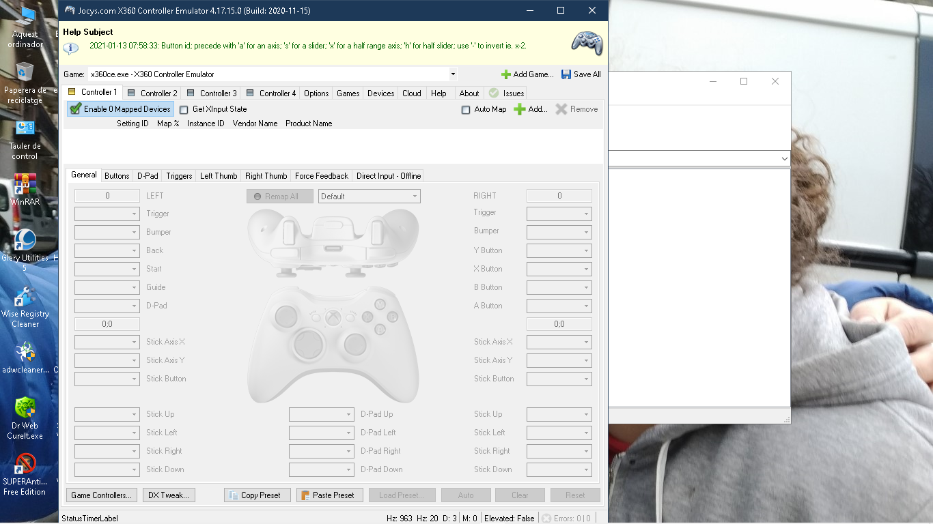The height and width of the screenshot is (524, 933).
Task: Open Tauler de control desktop icon
Action: pyautogui.click(x=25, y=139)
